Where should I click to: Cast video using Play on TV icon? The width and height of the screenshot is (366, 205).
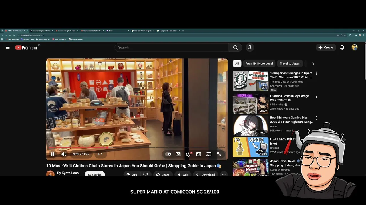[209, 154]
